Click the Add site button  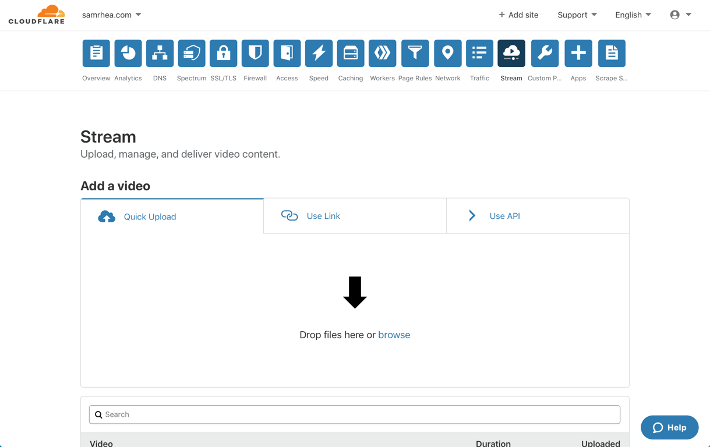(518, 15)
